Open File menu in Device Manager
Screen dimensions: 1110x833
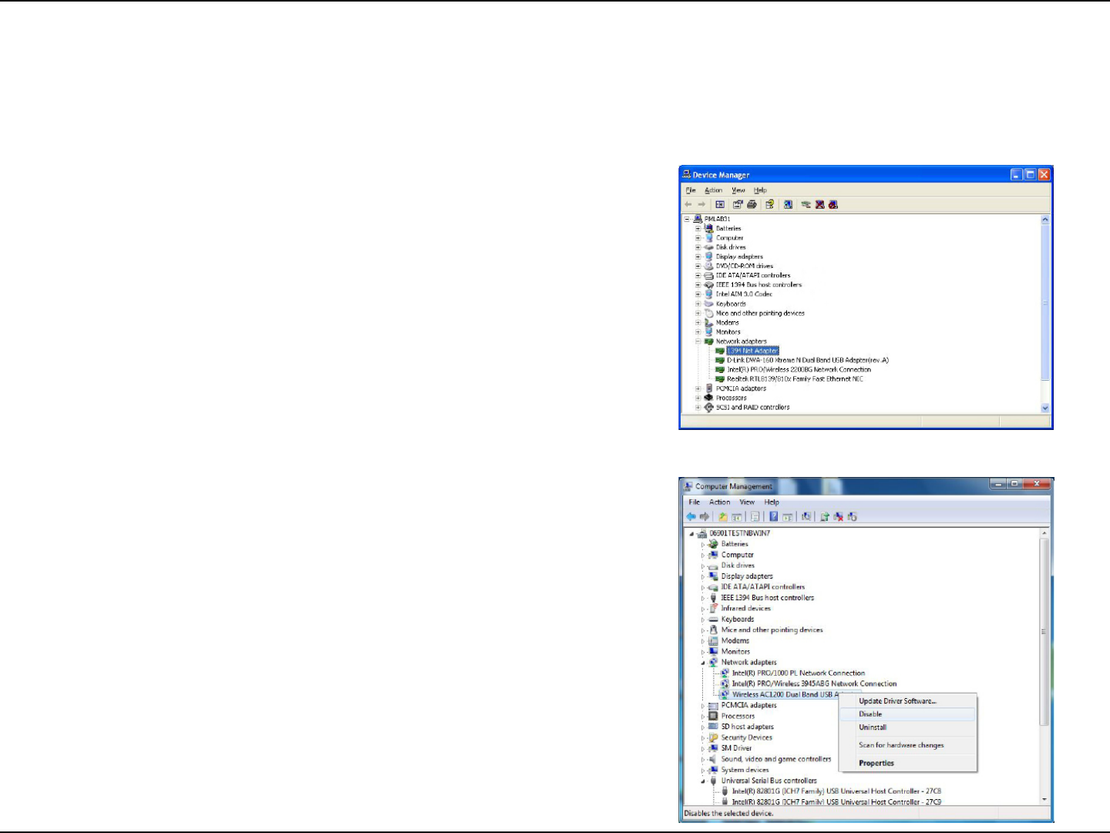(691, 190)
